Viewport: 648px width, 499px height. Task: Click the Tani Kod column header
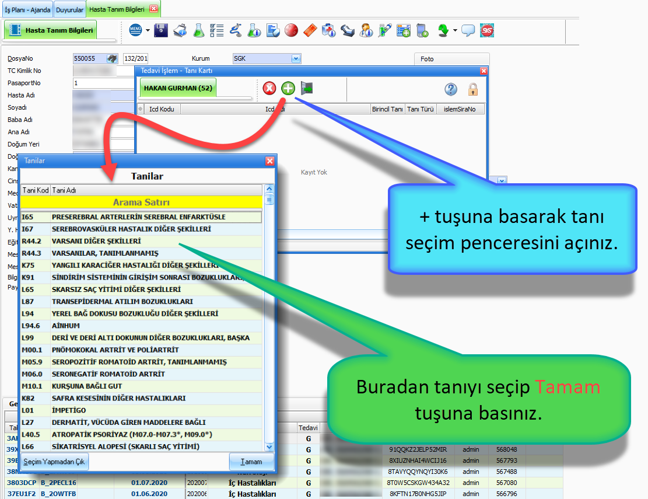tap(36, 190)
